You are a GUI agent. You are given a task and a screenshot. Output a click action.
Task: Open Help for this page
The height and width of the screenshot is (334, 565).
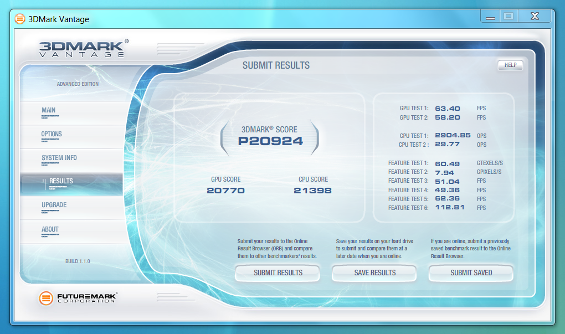click(510, 65)
